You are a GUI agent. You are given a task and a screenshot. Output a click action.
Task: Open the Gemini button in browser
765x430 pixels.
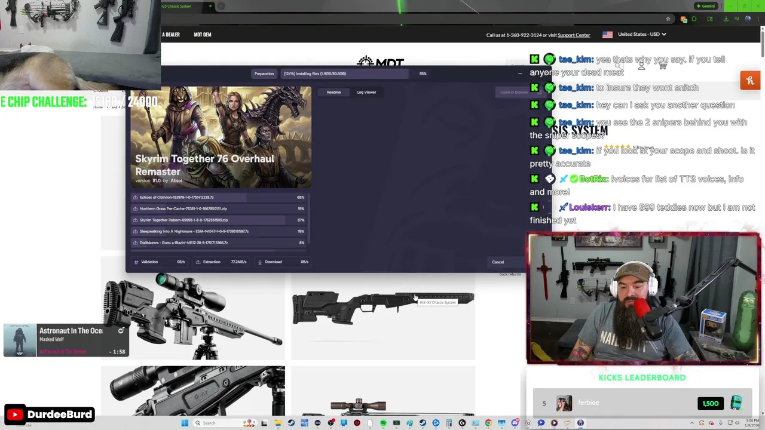[x=706, y=6]
